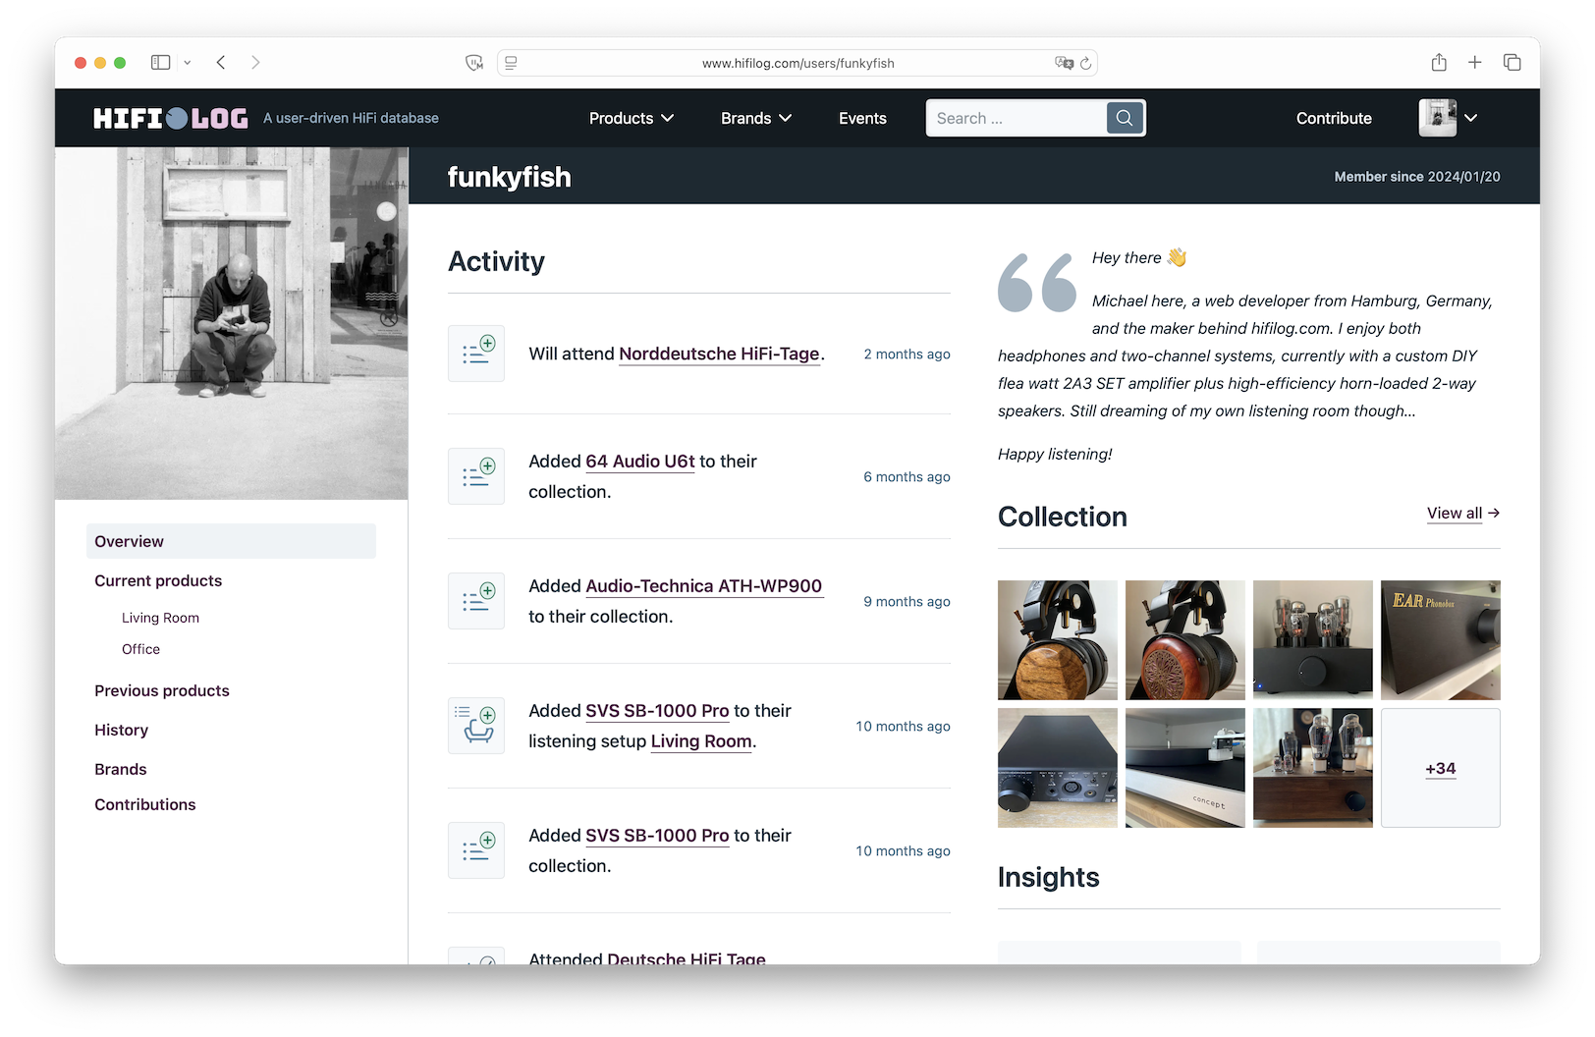Open the Audio-Technica ATH-WP900 link
1595x1037 pixels.
(703, 586)
